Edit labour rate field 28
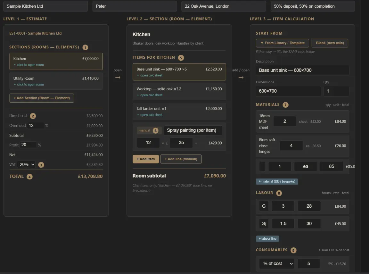The height and width of the screenshot is (274, 369). point(309,206)
